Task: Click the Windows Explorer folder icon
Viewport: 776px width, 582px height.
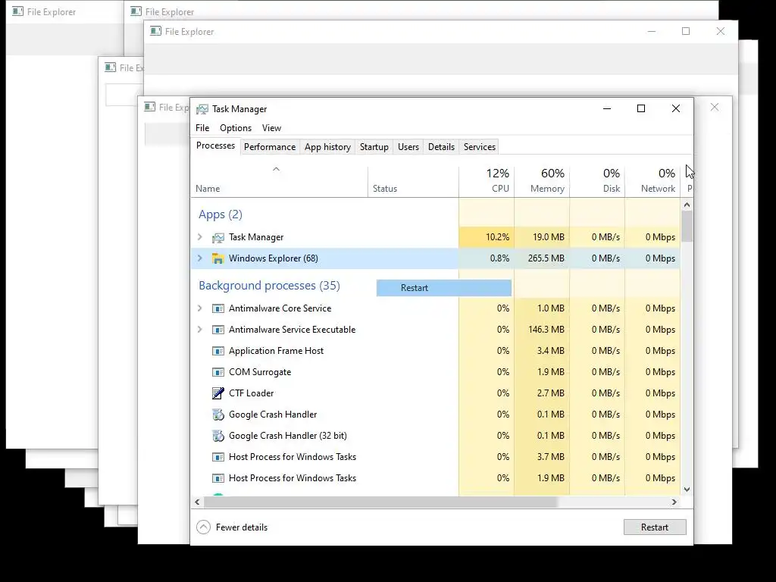Action: [x=217, y=258]
